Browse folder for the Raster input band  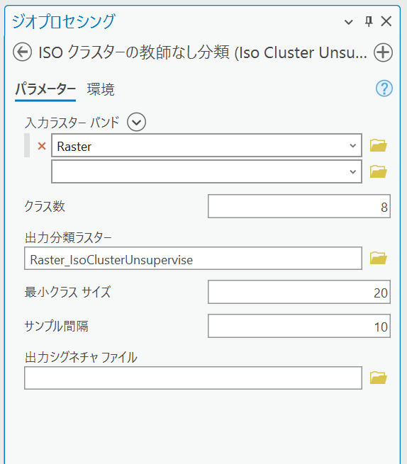[378, 145]
